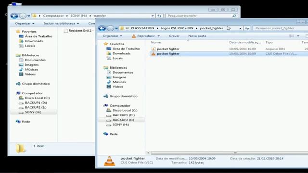
Task: Select BACKUP2 (E:) in front window
Action: (x=123, y=120)
